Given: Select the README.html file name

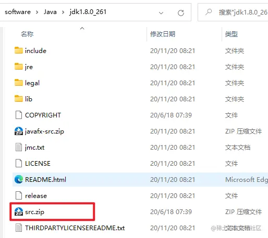Looking at the screenshot, I should click(45, 180).
